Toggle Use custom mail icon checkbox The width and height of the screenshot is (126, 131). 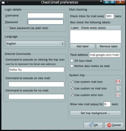pos(72,81)
